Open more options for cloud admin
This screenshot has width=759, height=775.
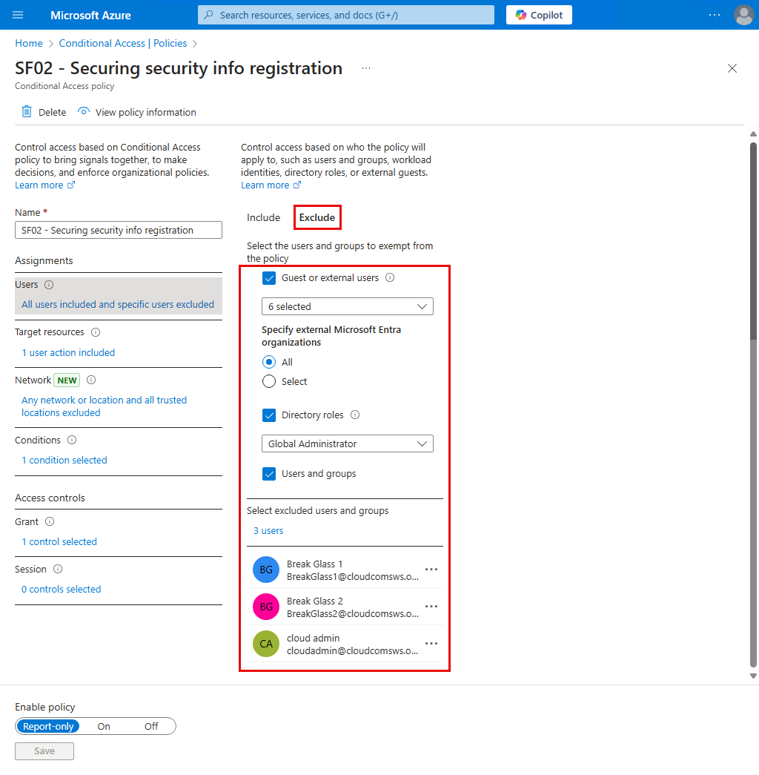click(431, 644)
